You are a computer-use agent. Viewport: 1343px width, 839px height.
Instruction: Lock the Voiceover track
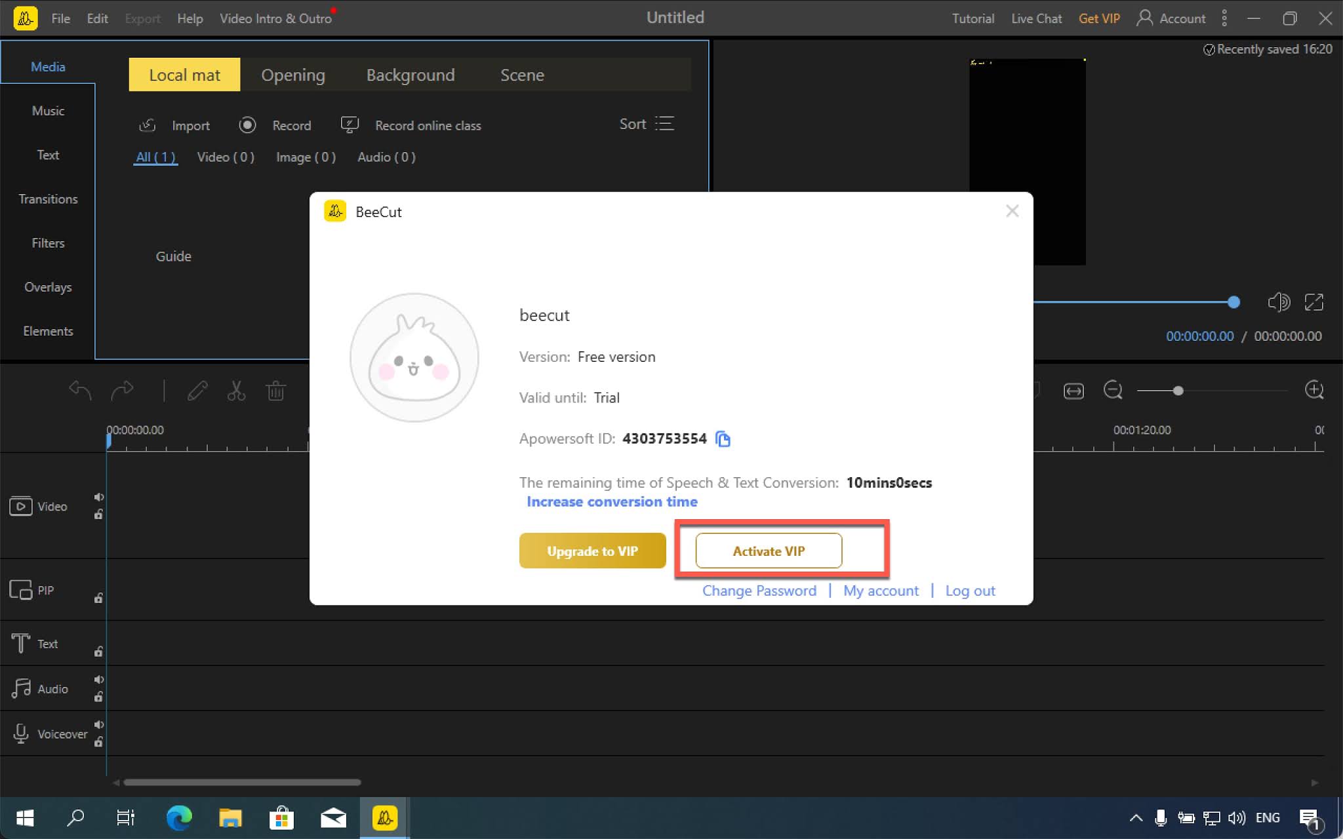[x=98, y=742]
